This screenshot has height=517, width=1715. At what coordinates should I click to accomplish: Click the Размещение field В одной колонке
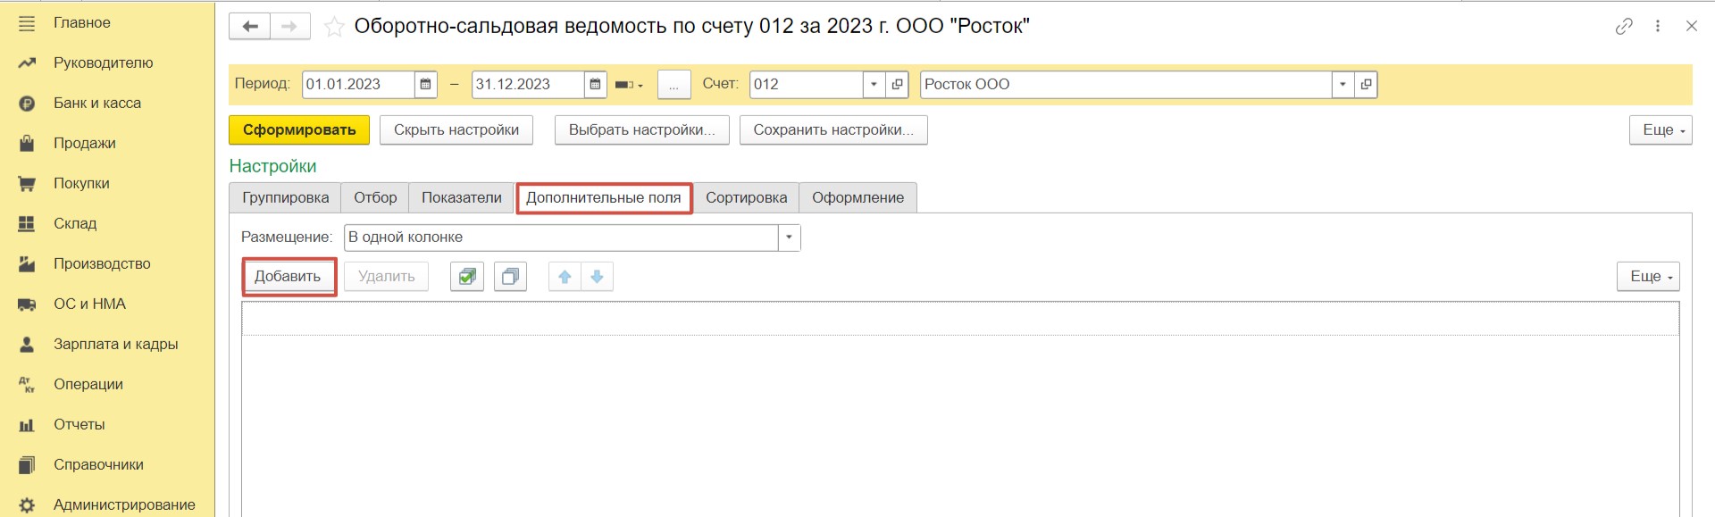tap(561, 238)
